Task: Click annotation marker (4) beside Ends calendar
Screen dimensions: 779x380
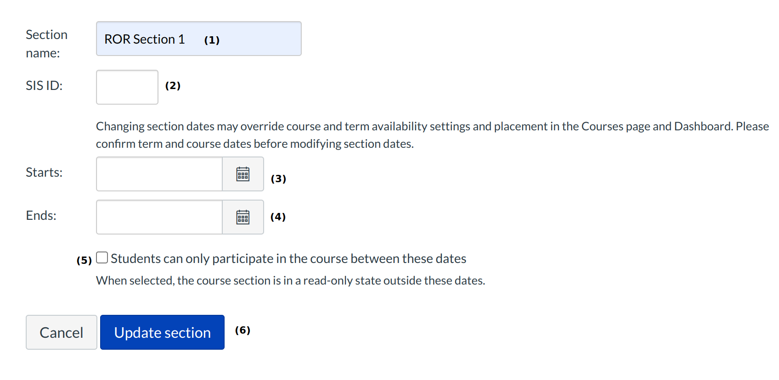Action: [278, 217]
